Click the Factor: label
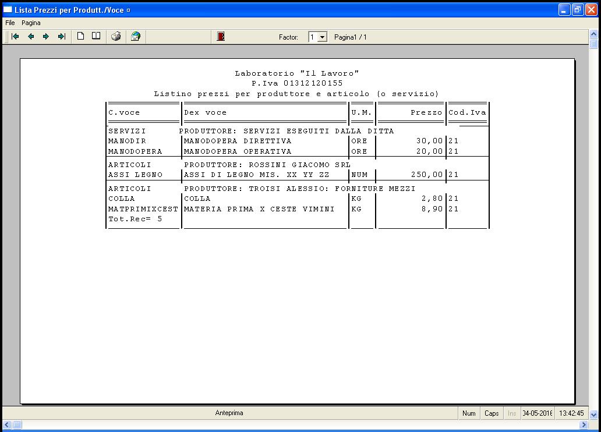 (x=288, y=37)
